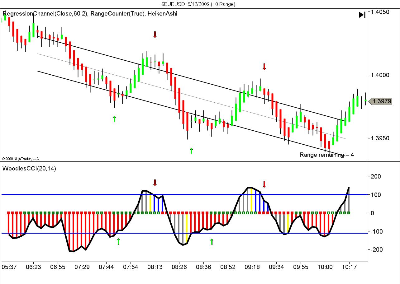Click the 07:44 time axis label

106,267
